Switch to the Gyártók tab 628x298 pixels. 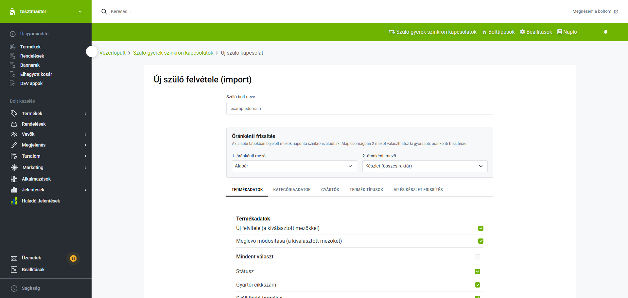pos(330,190)
